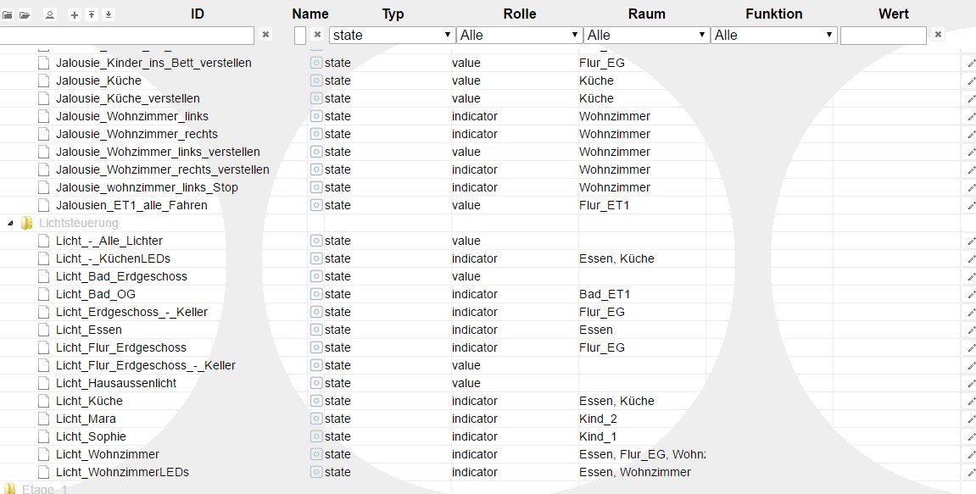Click the collapse all folders icon

point(8,14)
